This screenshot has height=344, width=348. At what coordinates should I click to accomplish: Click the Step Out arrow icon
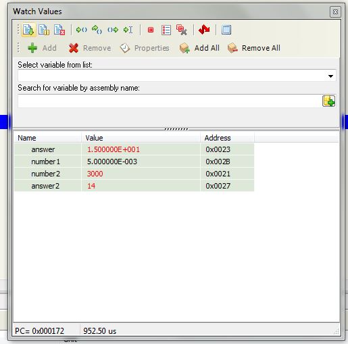coord(113,30)
